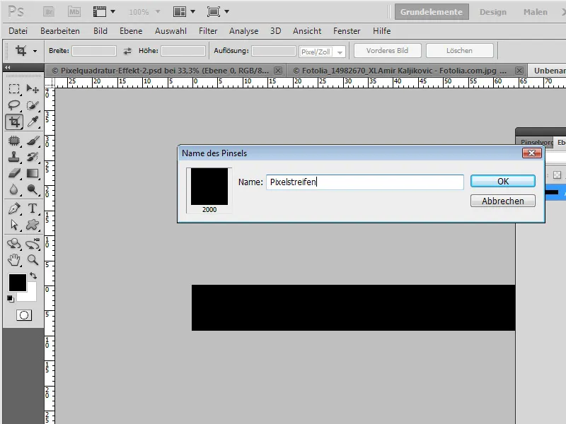Click the foreground black color swatch

[x=17, y=282]
